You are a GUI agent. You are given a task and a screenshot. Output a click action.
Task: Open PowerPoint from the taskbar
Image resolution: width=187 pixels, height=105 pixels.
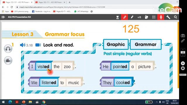[24, 102]
